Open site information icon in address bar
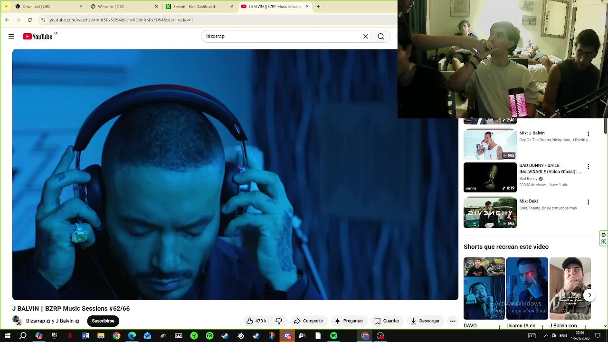 pyautogui.click(x=43, y=20)
